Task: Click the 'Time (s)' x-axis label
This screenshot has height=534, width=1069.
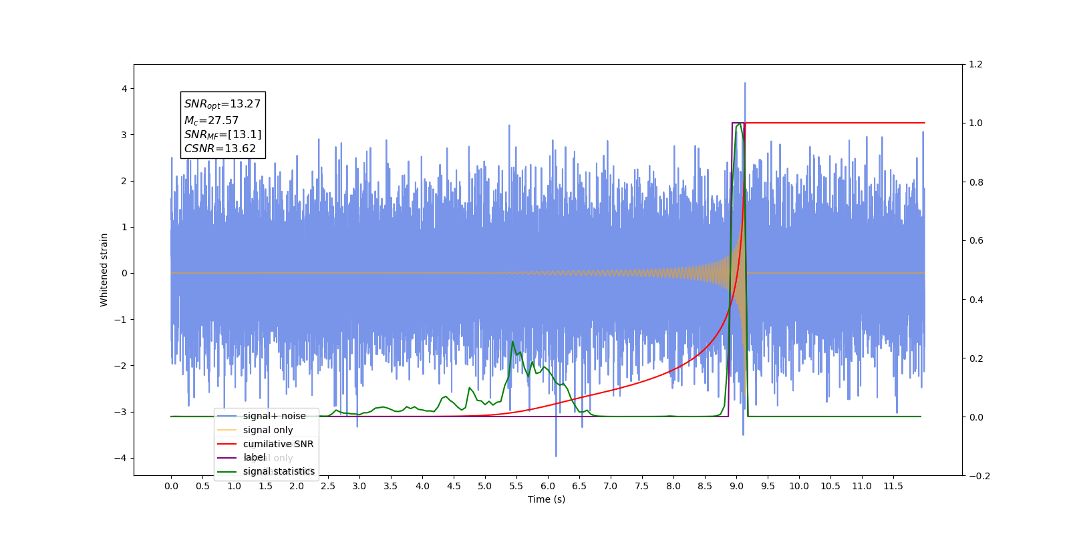Action: point(547,499)
